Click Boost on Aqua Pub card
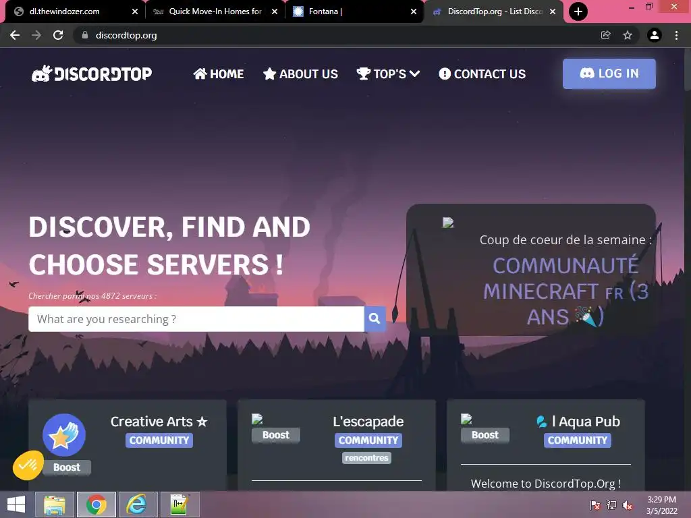 point(485,435)
